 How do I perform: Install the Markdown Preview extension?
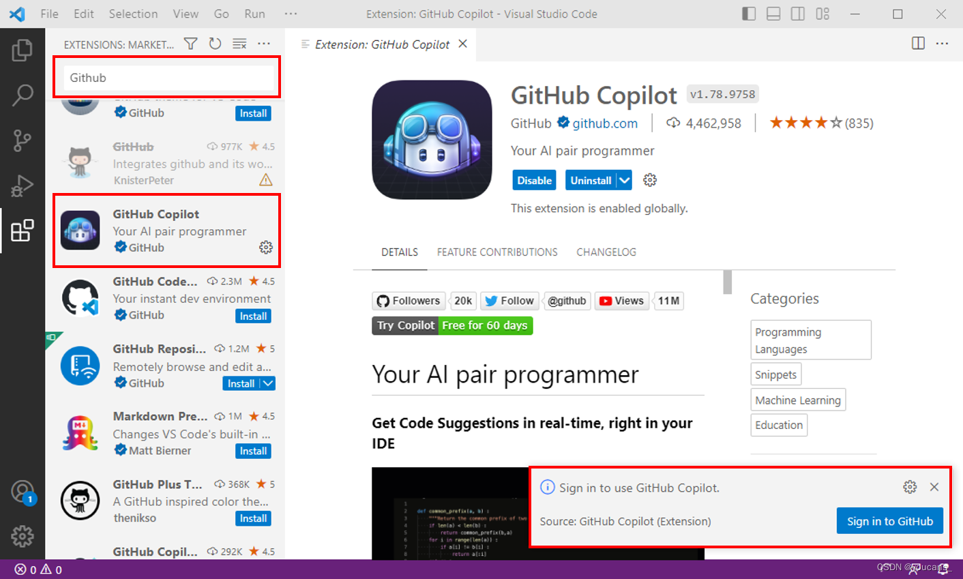click(x=253, y=451)
